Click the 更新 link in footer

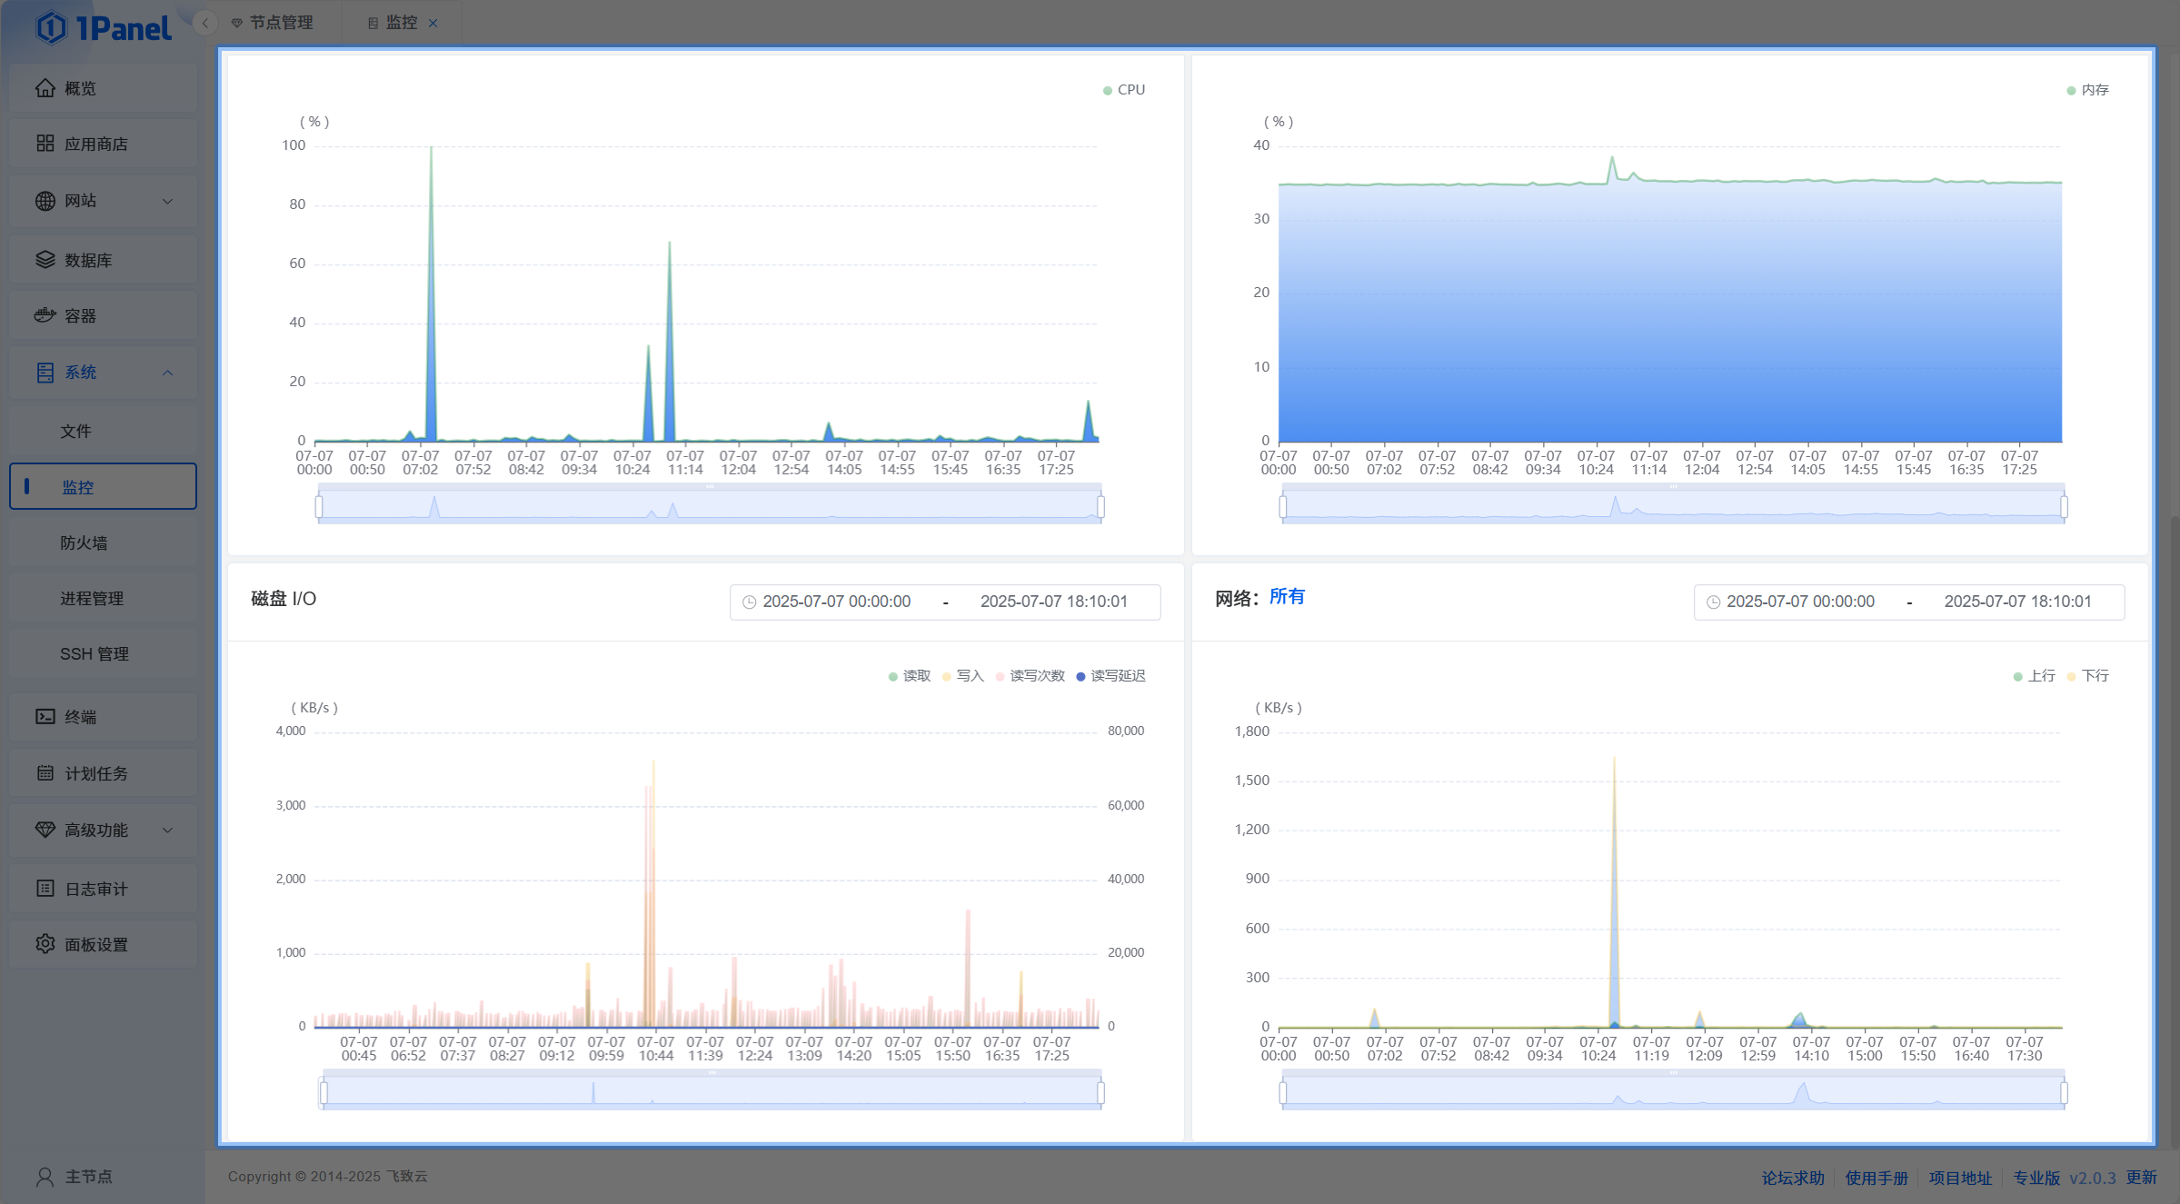(2141, 1178)
